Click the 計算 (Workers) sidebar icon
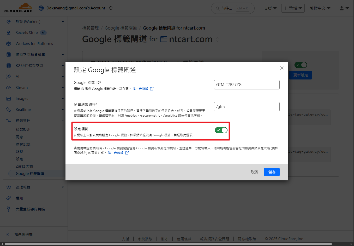354x246 pixels. (9, 22)
